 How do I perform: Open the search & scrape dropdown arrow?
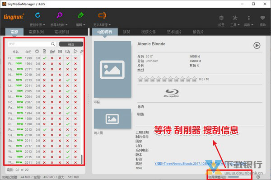[66, 25]
